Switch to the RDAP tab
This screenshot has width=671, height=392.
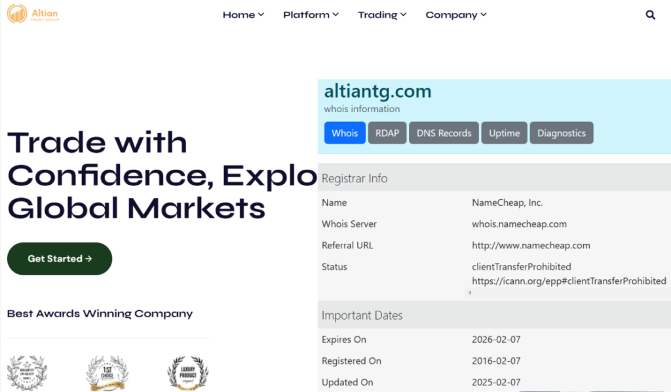(387, 132)
